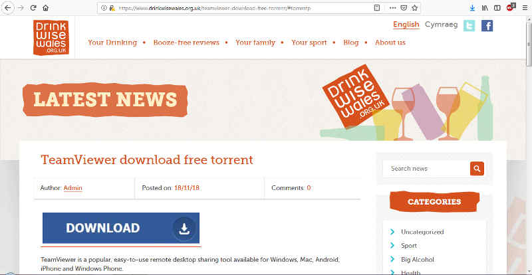Image resolution: width=532 pixels, height=275 pixels.
Task: Open the Sport category
Action: [x=408, y=246]
